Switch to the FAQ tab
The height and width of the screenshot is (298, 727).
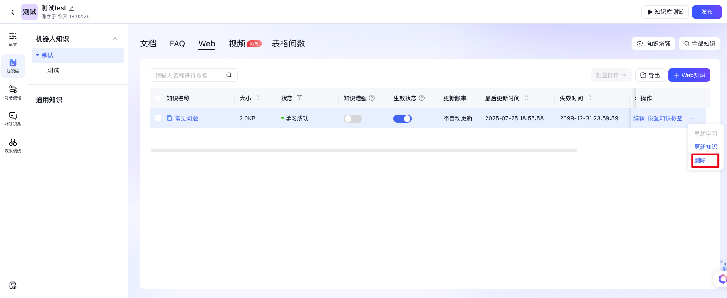tap(177, 44)
